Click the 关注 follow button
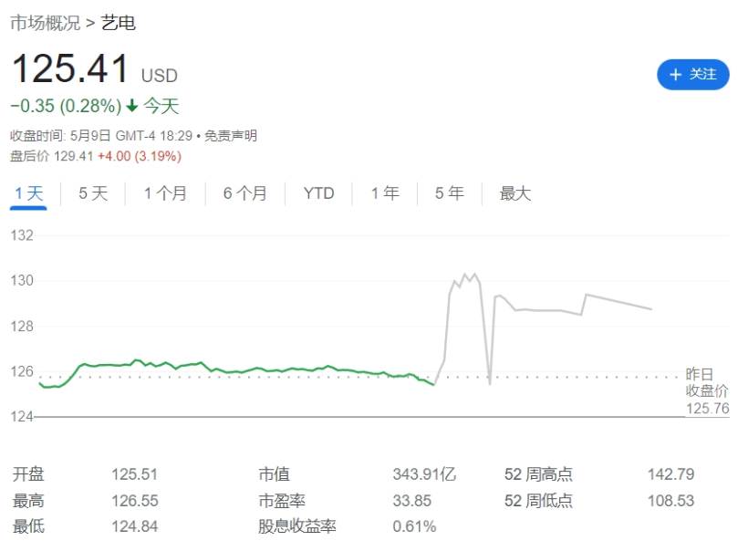The width and height of the screenshot is (738, 551). (692, 74)
